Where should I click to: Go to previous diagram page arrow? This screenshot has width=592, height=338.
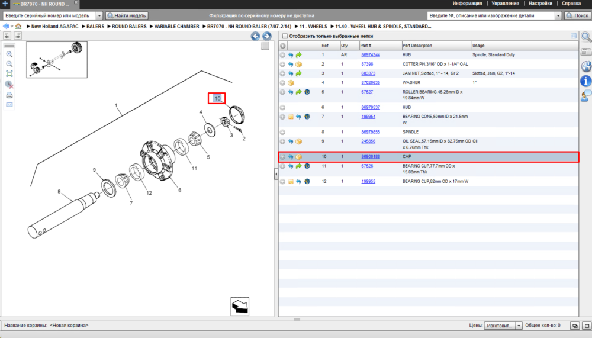coord(256,36)
